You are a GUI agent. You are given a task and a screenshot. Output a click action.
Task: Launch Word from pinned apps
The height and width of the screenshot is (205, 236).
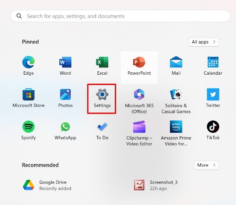[x=65, y=62]
